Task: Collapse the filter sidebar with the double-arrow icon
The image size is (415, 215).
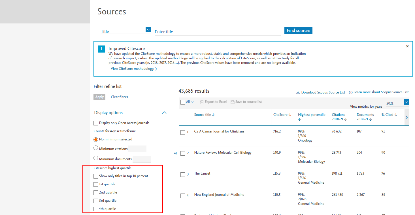Action: coord(175,153)
